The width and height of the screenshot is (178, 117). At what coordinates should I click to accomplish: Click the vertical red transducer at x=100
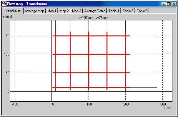pyautogui.click(x=89, y=61)
